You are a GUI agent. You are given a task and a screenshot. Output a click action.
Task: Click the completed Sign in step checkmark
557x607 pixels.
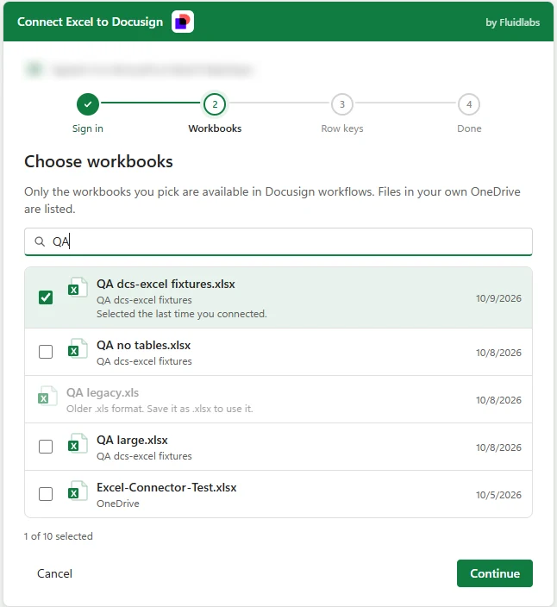click(x=88, y=104)
